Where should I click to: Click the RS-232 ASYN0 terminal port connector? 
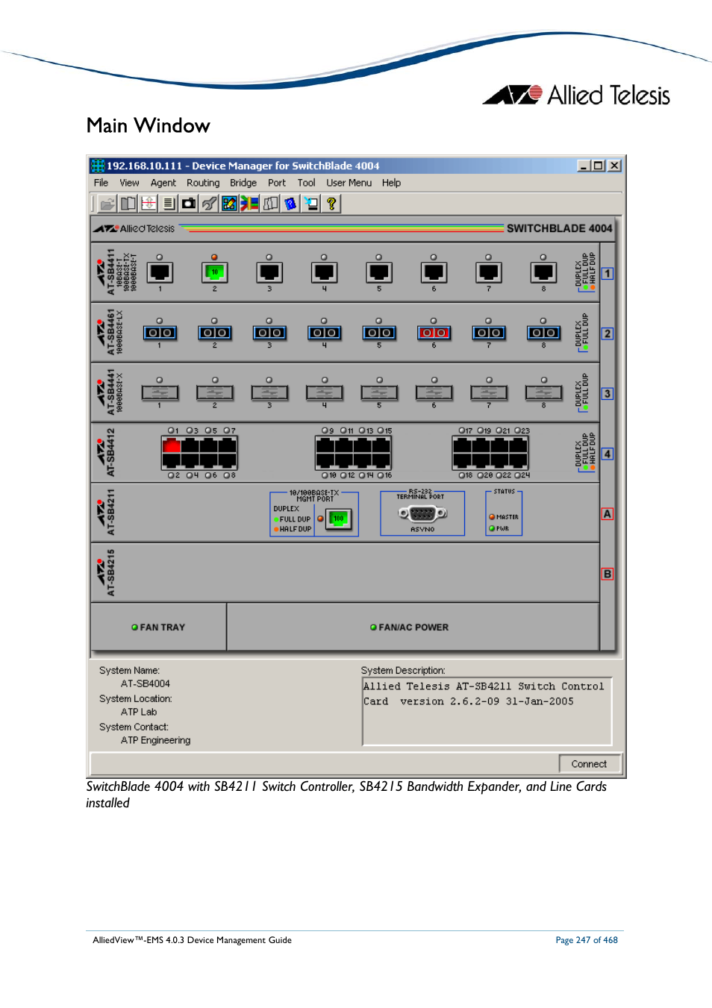(x=422, y=513)
